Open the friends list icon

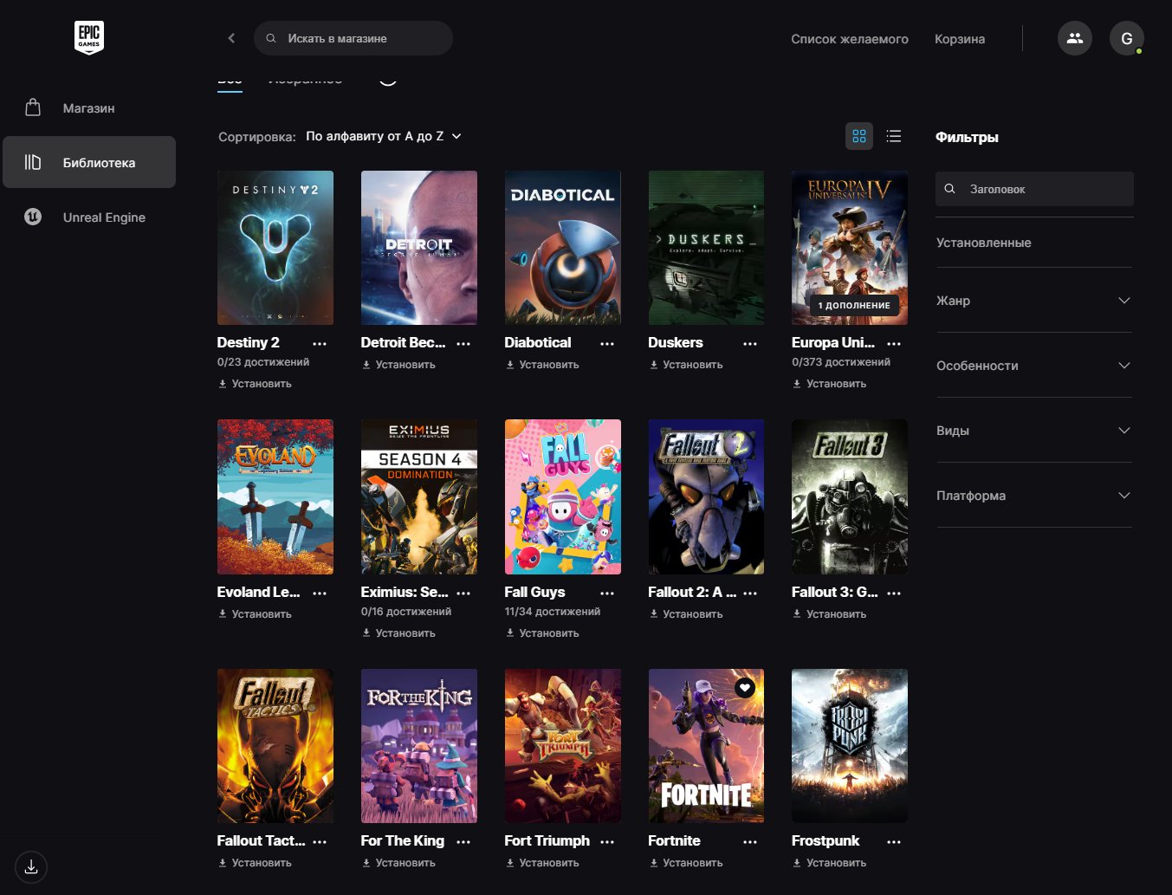(1074, 38)
